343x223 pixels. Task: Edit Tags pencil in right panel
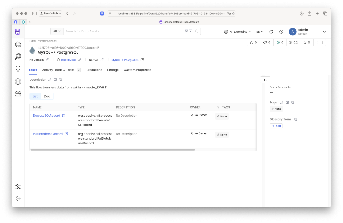point(282,102)
